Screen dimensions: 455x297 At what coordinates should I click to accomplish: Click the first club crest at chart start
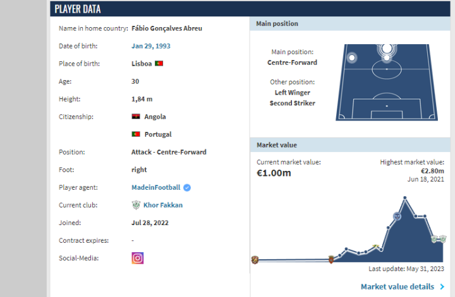point(255,259)
